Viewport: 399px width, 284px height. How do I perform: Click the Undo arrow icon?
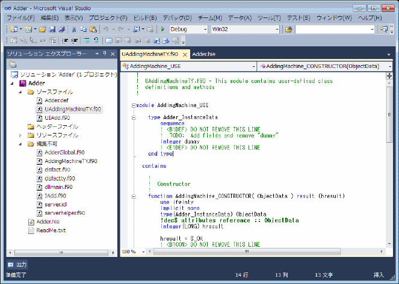coord(106,29)
